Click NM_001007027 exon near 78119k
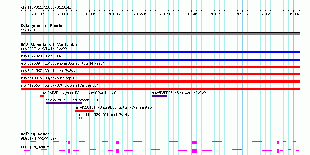 click(69, 142)
